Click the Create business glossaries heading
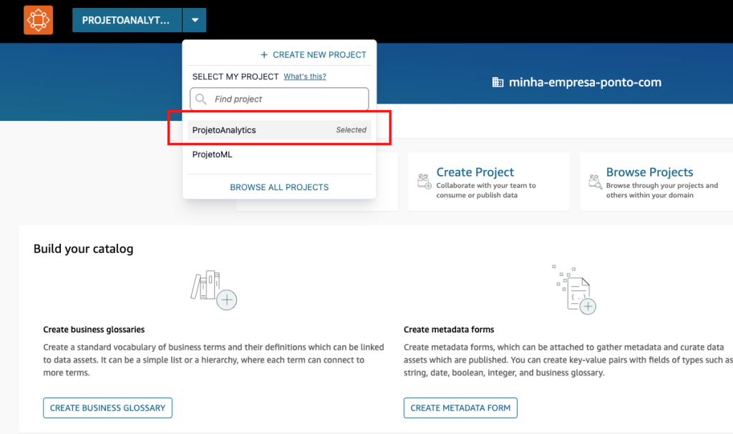The image size is (733, 434). coord(94,330)
